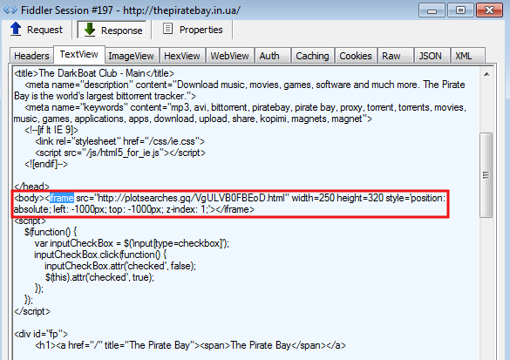
Task: Switch to the Cookies tab
Action: (356, 56)
